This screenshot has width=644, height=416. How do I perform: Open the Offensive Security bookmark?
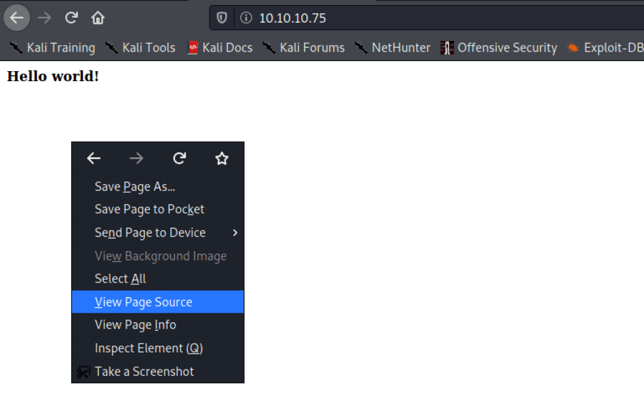(499, 48)
